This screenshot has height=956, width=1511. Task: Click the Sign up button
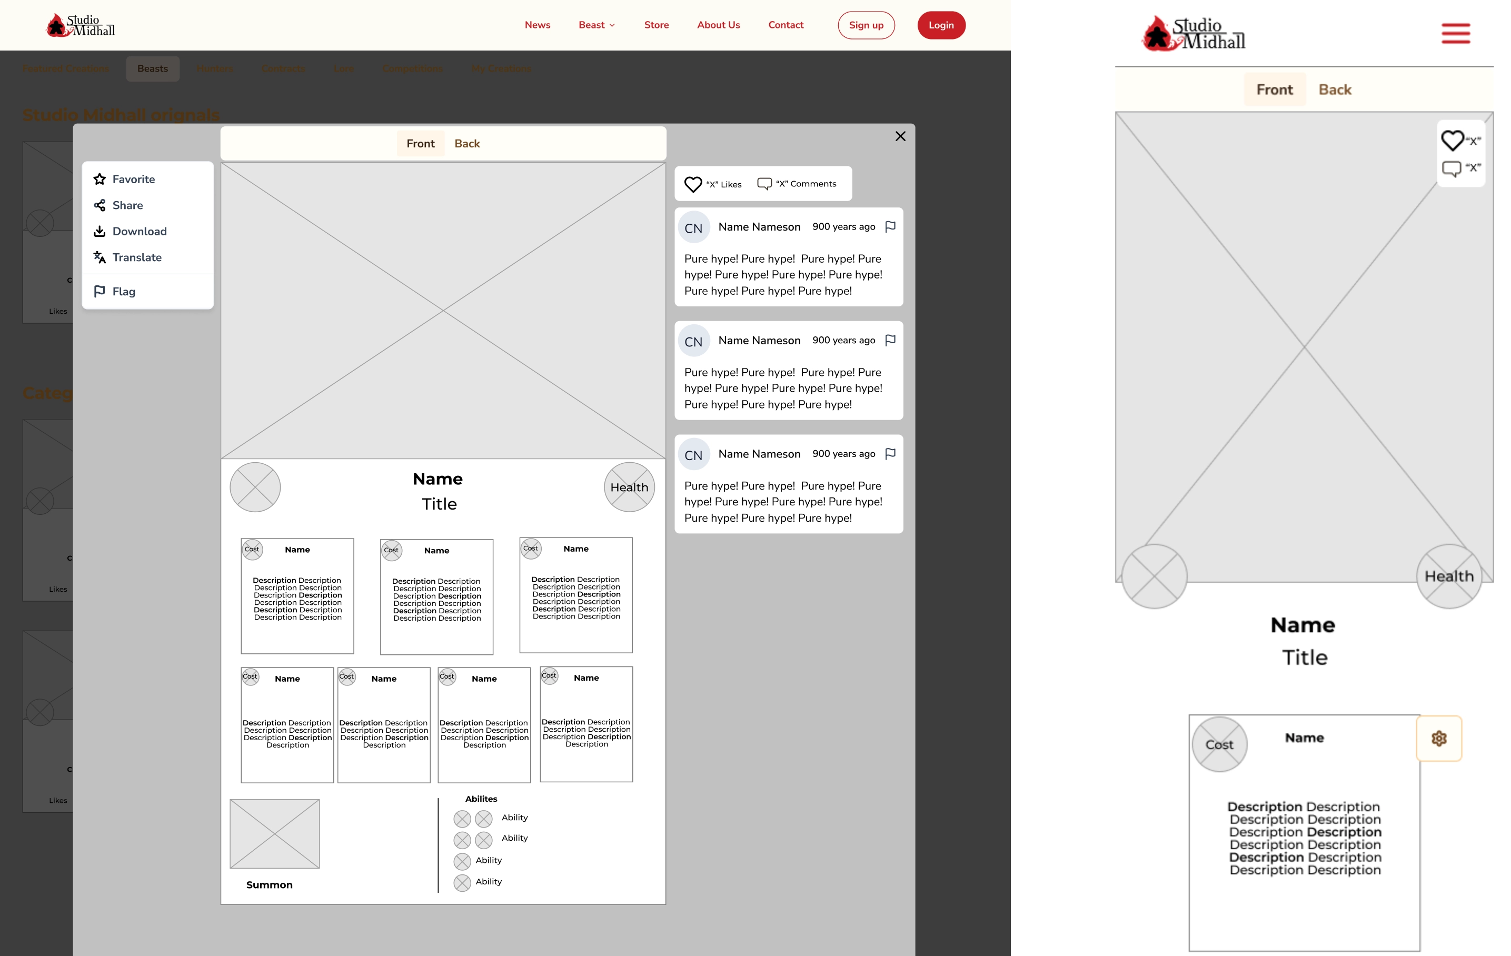coord(867,25)
